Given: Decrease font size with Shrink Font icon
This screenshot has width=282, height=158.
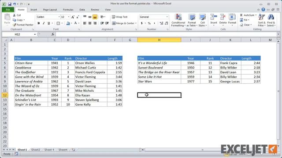Looking at the screenshot, I should [x=78, y=17].
